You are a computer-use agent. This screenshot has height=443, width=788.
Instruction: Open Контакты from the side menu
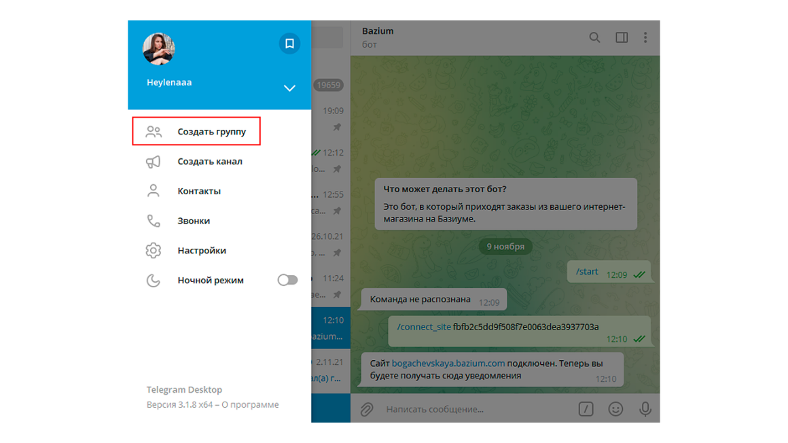tap(219, 191)
